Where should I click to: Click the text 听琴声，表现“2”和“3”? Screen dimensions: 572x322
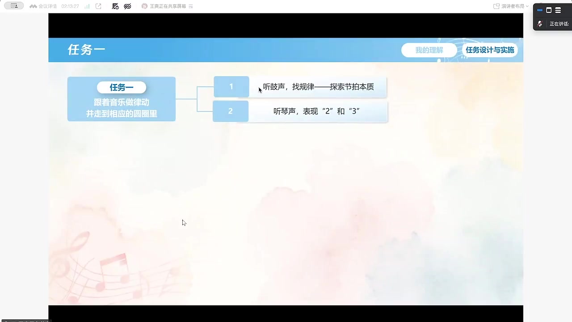317,111
